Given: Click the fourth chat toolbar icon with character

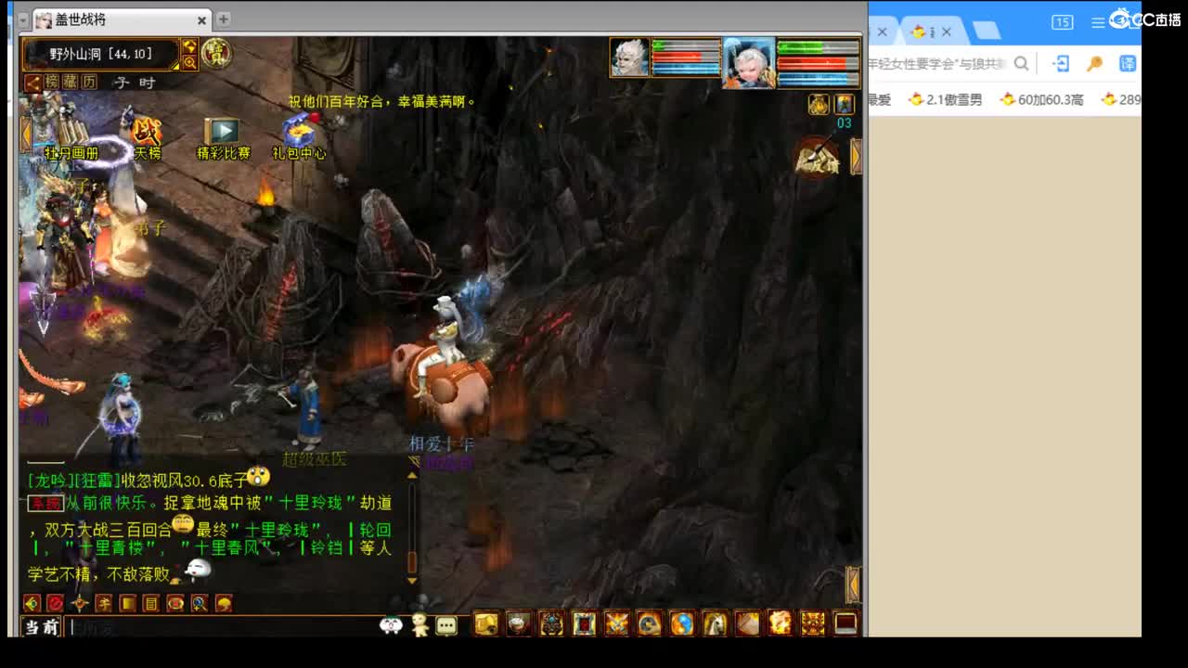Looking at the screenshot, I should [104, 603].
